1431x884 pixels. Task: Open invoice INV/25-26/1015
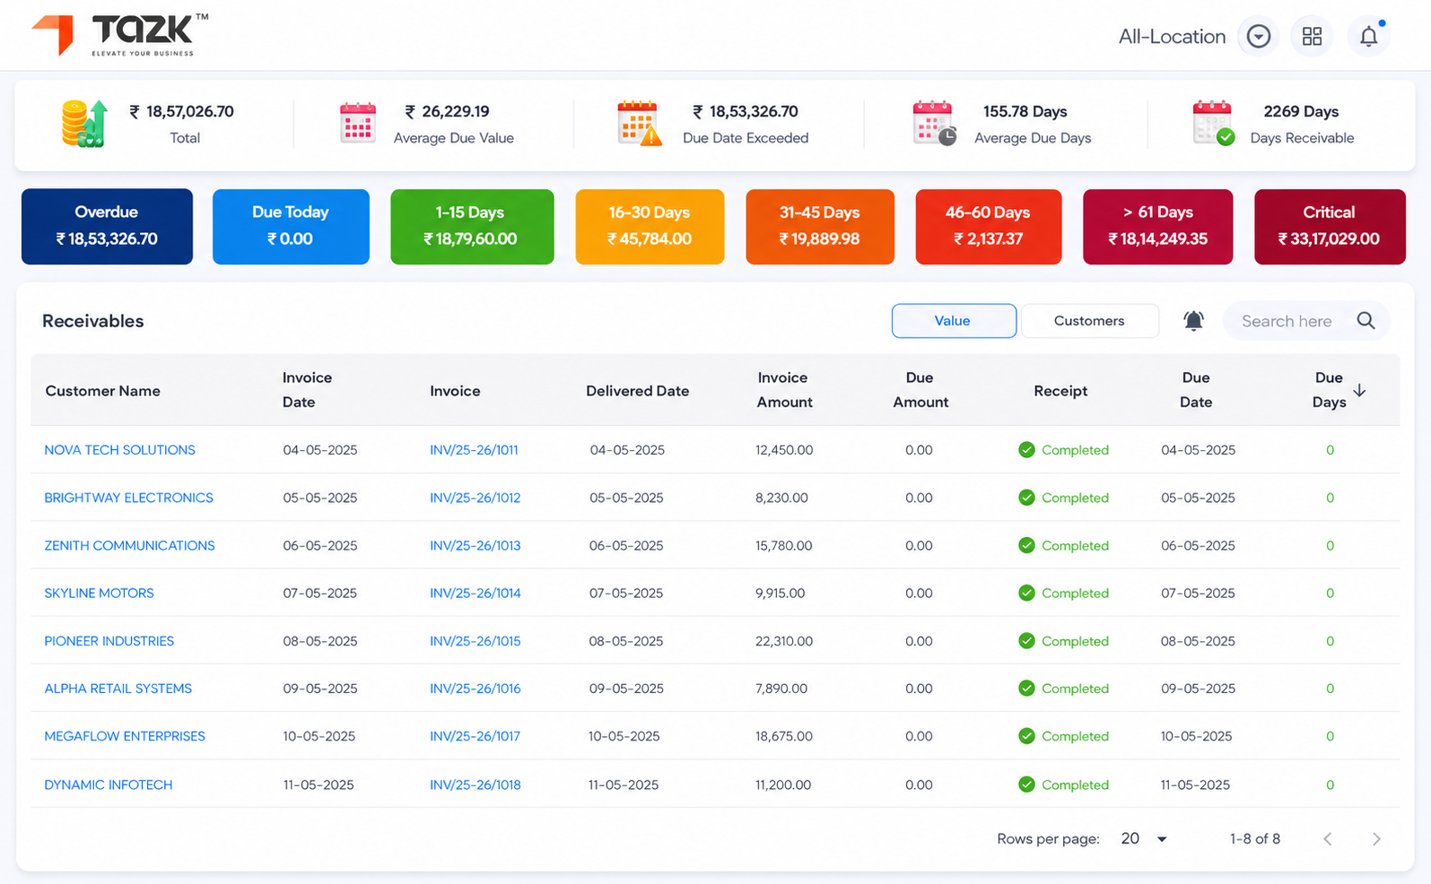click(x=475, y=641)
